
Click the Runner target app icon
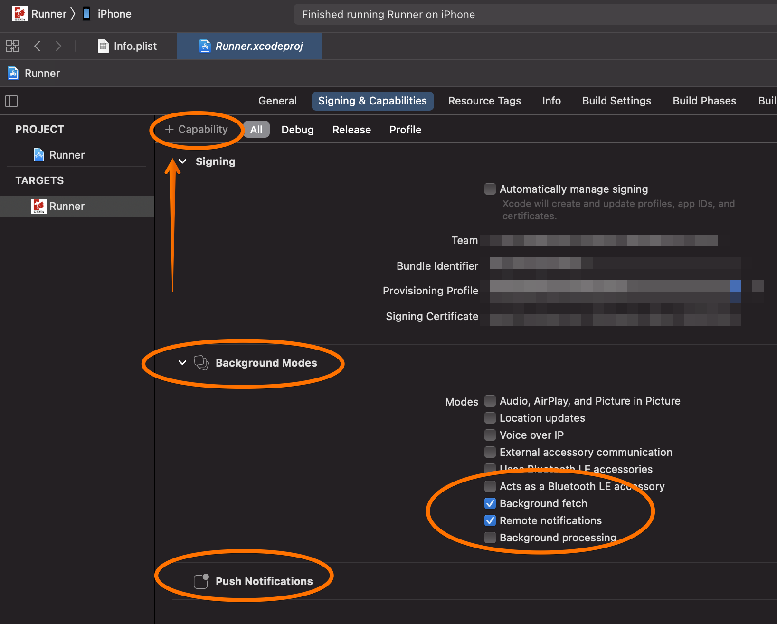pyautogui.click(x=39, y=206)
